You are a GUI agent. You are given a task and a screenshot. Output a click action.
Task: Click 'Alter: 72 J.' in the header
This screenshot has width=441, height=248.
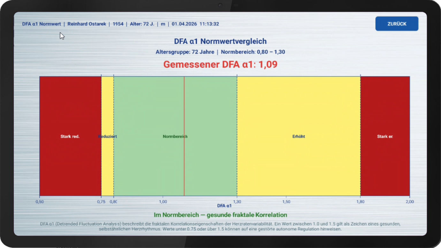tap(142, 24)
